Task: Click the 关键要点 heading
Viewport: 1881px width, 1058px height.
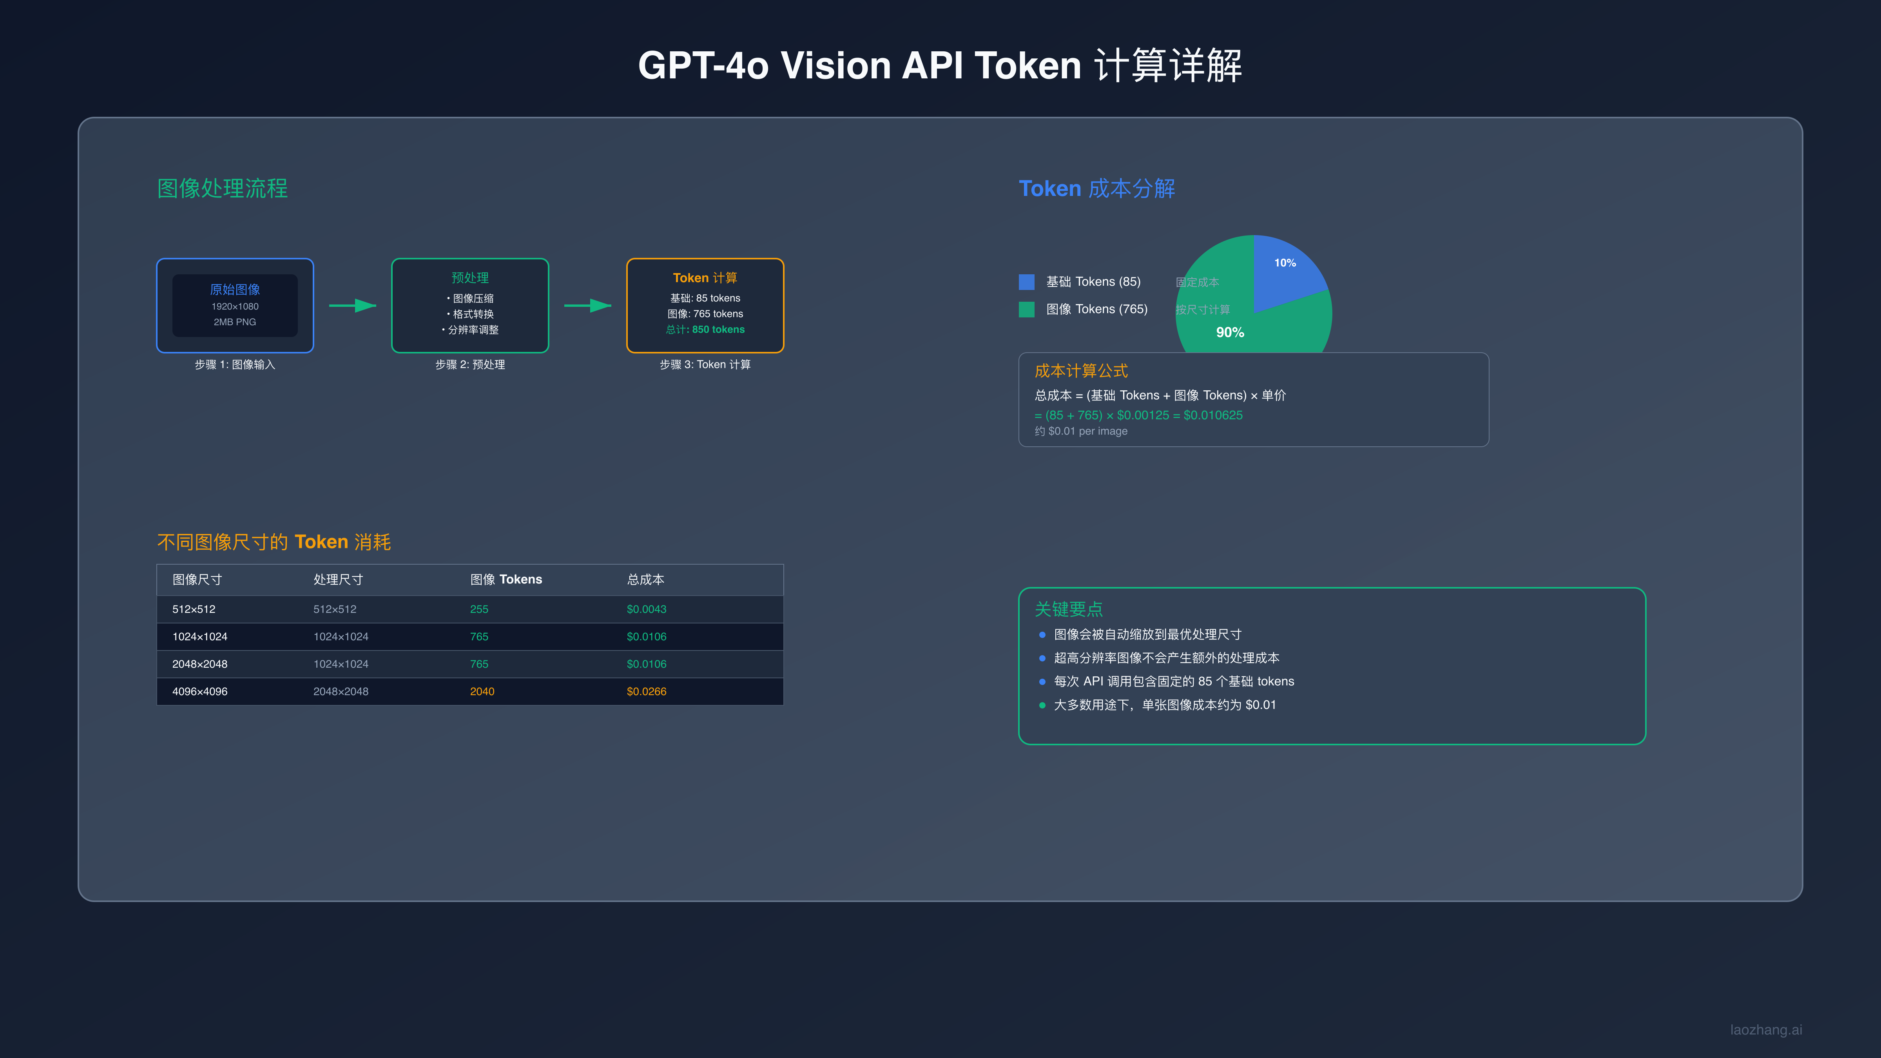Action: click(1068, 609)
